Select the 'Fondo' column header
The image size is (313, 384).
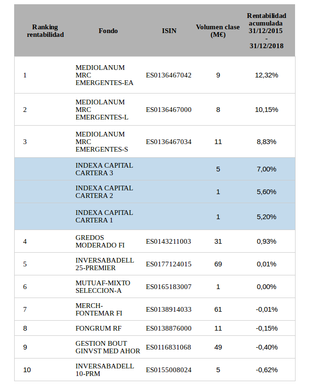(x=108, y=31)
